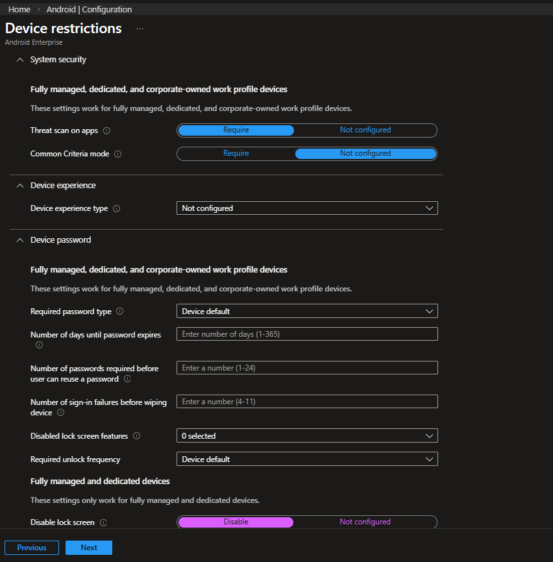The height and width of the screenshot is (562, 553).
Task: Go to Home in the breadcrumb
Action: tap(19, 10)
